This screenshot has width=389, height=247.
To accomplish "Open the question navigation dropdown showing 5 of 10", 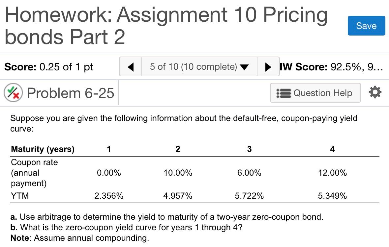I will [x=199, y=66].
